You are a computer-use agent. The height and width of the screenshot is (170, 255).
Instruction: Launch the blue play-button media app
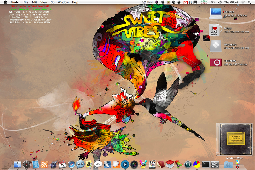click(125, 165)
